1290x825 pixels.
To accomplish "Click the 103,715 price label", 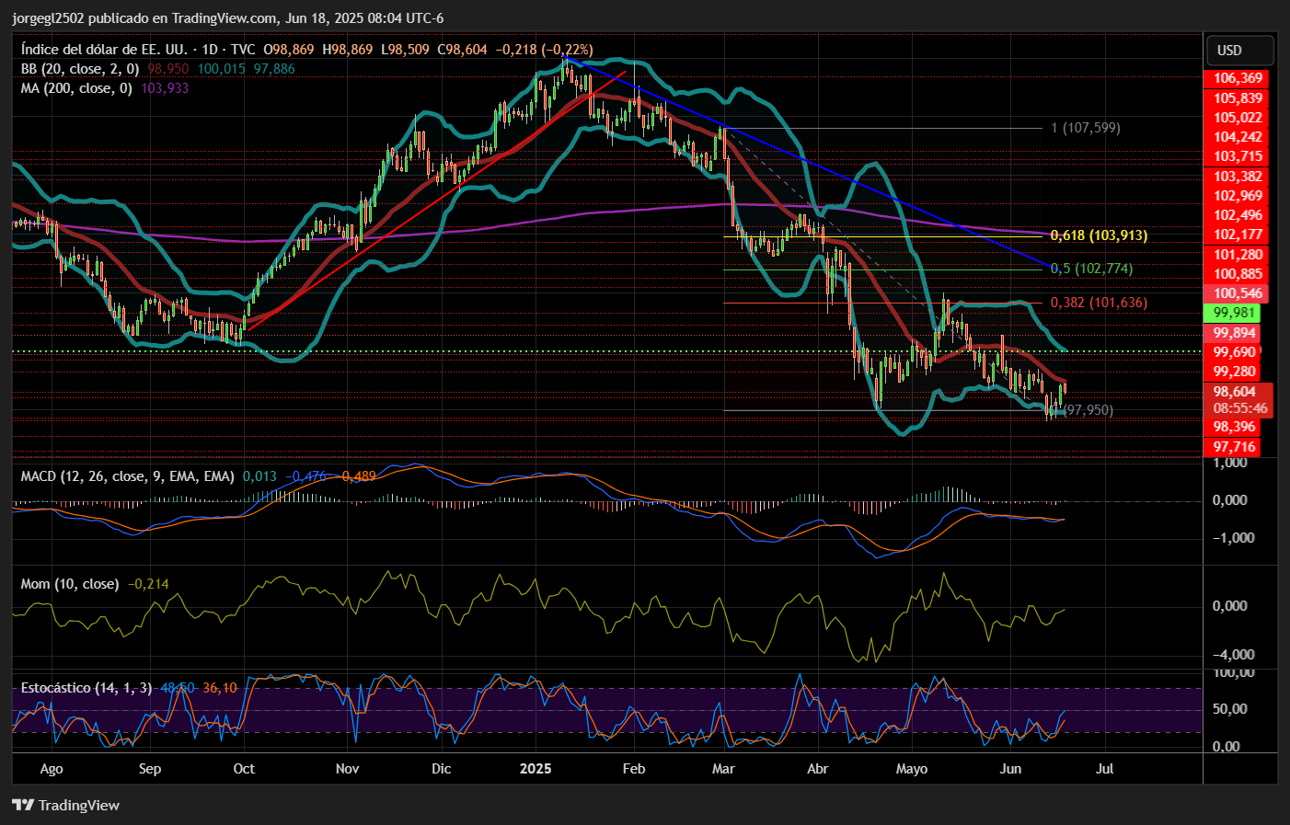I will coord(1238,156).
